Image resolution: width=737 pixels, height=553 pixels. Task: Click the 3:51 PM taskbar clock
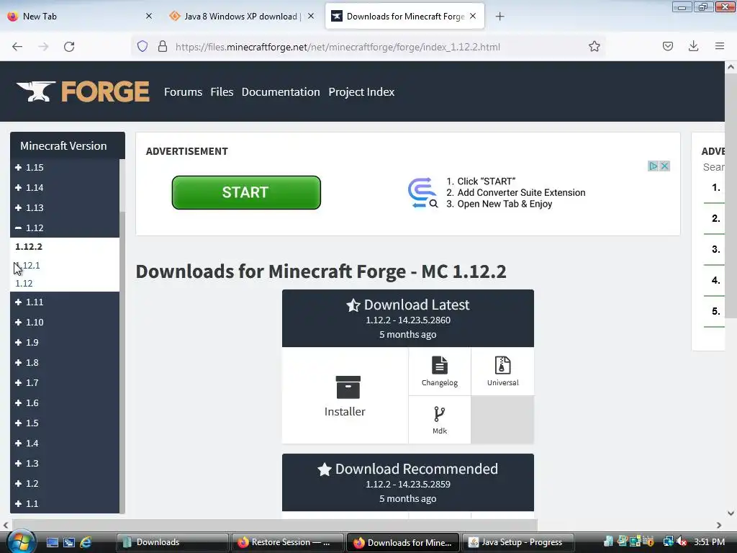[x=709, y=541]
